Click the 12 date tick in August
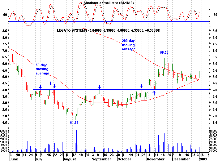 pyautogui.click(x=75, y=155)
